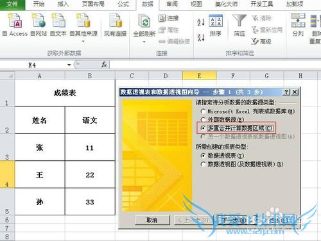Expand the 全部刷新 dropdown arrow

[x=144, y=42]
